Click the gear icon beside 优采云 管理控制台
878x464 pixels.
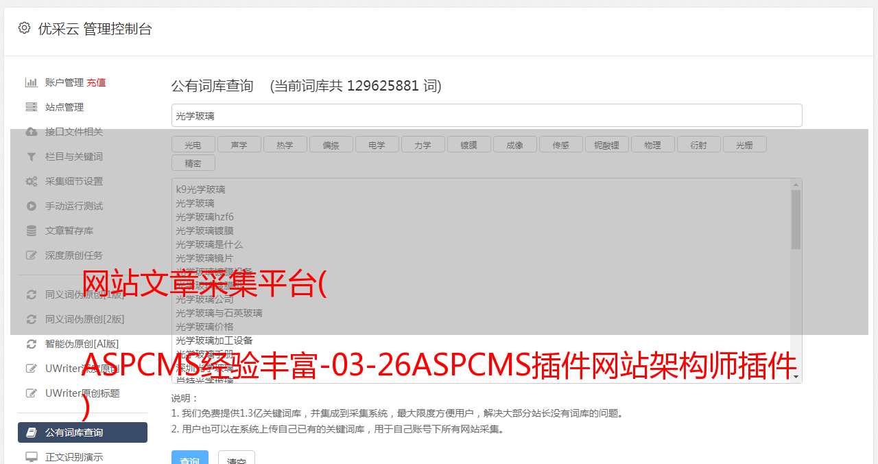coord(25,28)
